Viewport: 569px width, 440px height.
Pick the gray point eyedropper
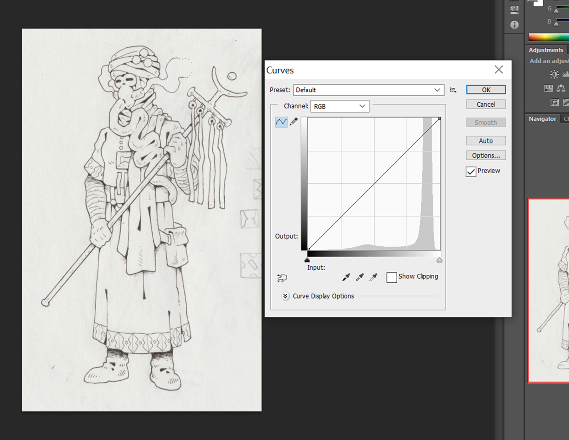pyautogui.click(x=360, y=277)
